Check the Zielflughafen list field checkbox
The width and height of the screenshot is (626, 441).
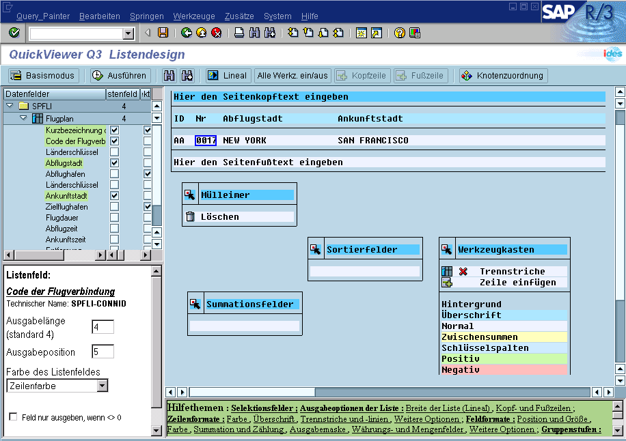[115, 207]
